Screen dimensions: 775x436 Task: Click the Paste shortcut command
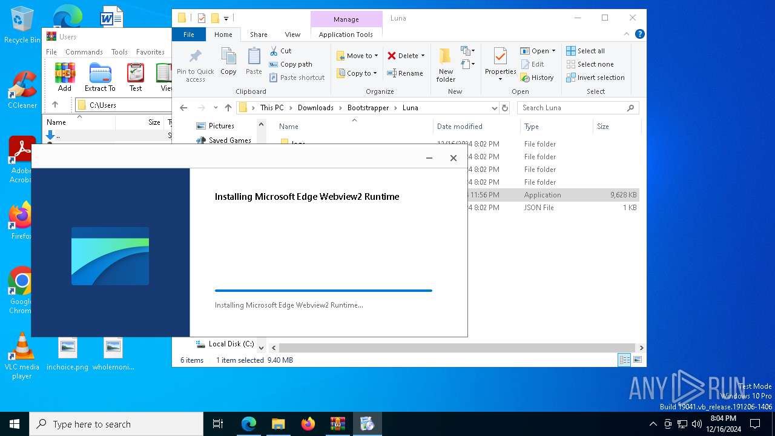(297, 78)
